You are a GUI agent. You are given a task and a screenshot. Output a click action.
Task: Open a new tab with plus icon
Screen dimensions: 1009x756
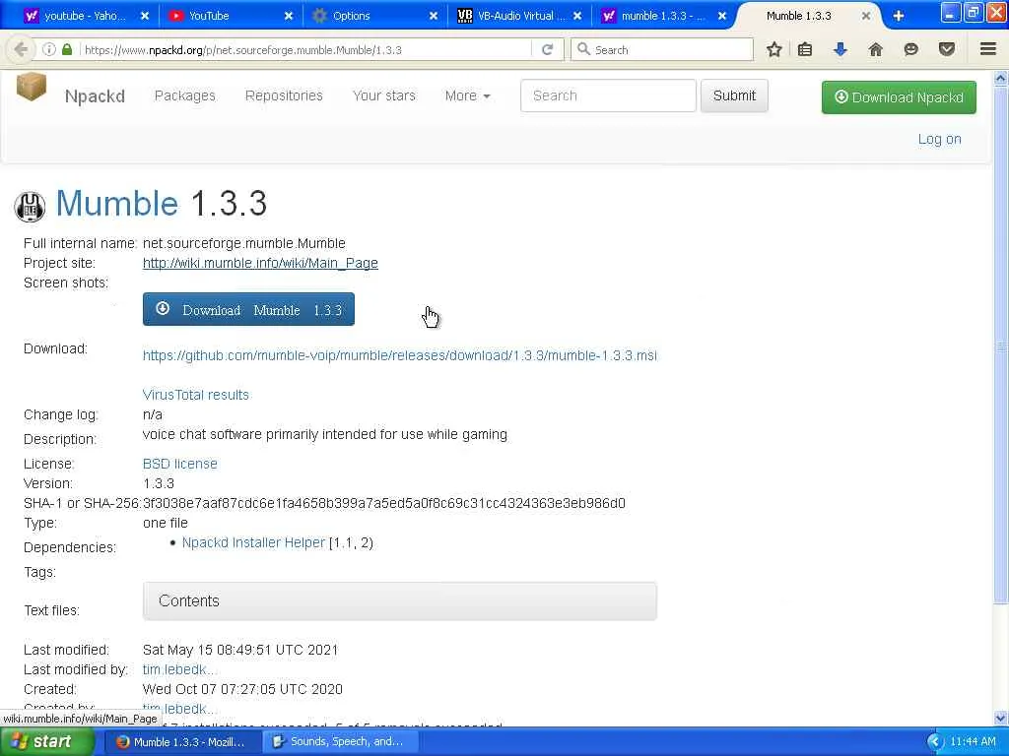[x=899, y=16]
